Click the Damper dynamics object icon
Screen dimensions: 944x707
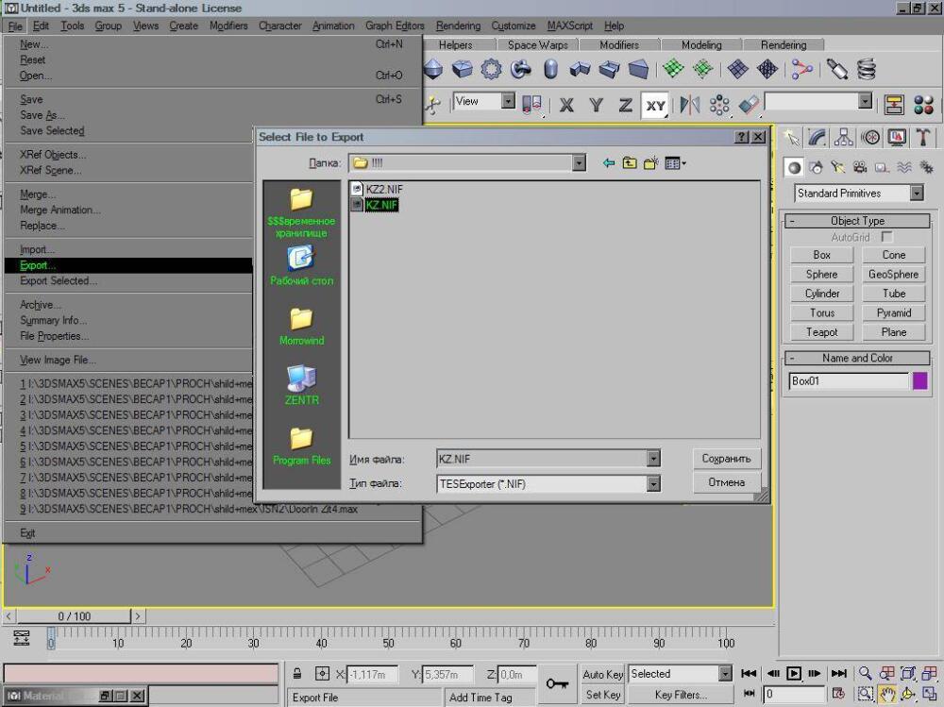pyautogui.click(x=836, y=69)
